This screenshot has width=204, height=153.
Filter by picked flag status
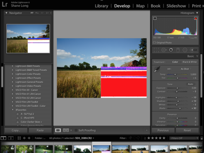(x=130, y=138)
